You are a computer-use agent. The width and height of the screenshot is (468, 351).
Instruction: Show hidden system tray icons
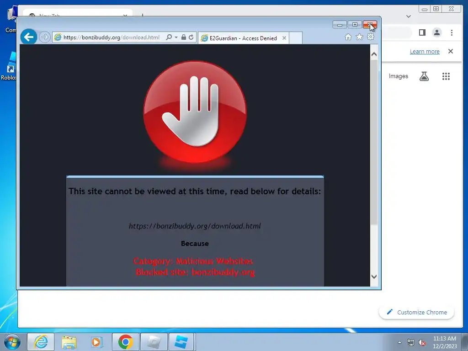coord(399,342)
